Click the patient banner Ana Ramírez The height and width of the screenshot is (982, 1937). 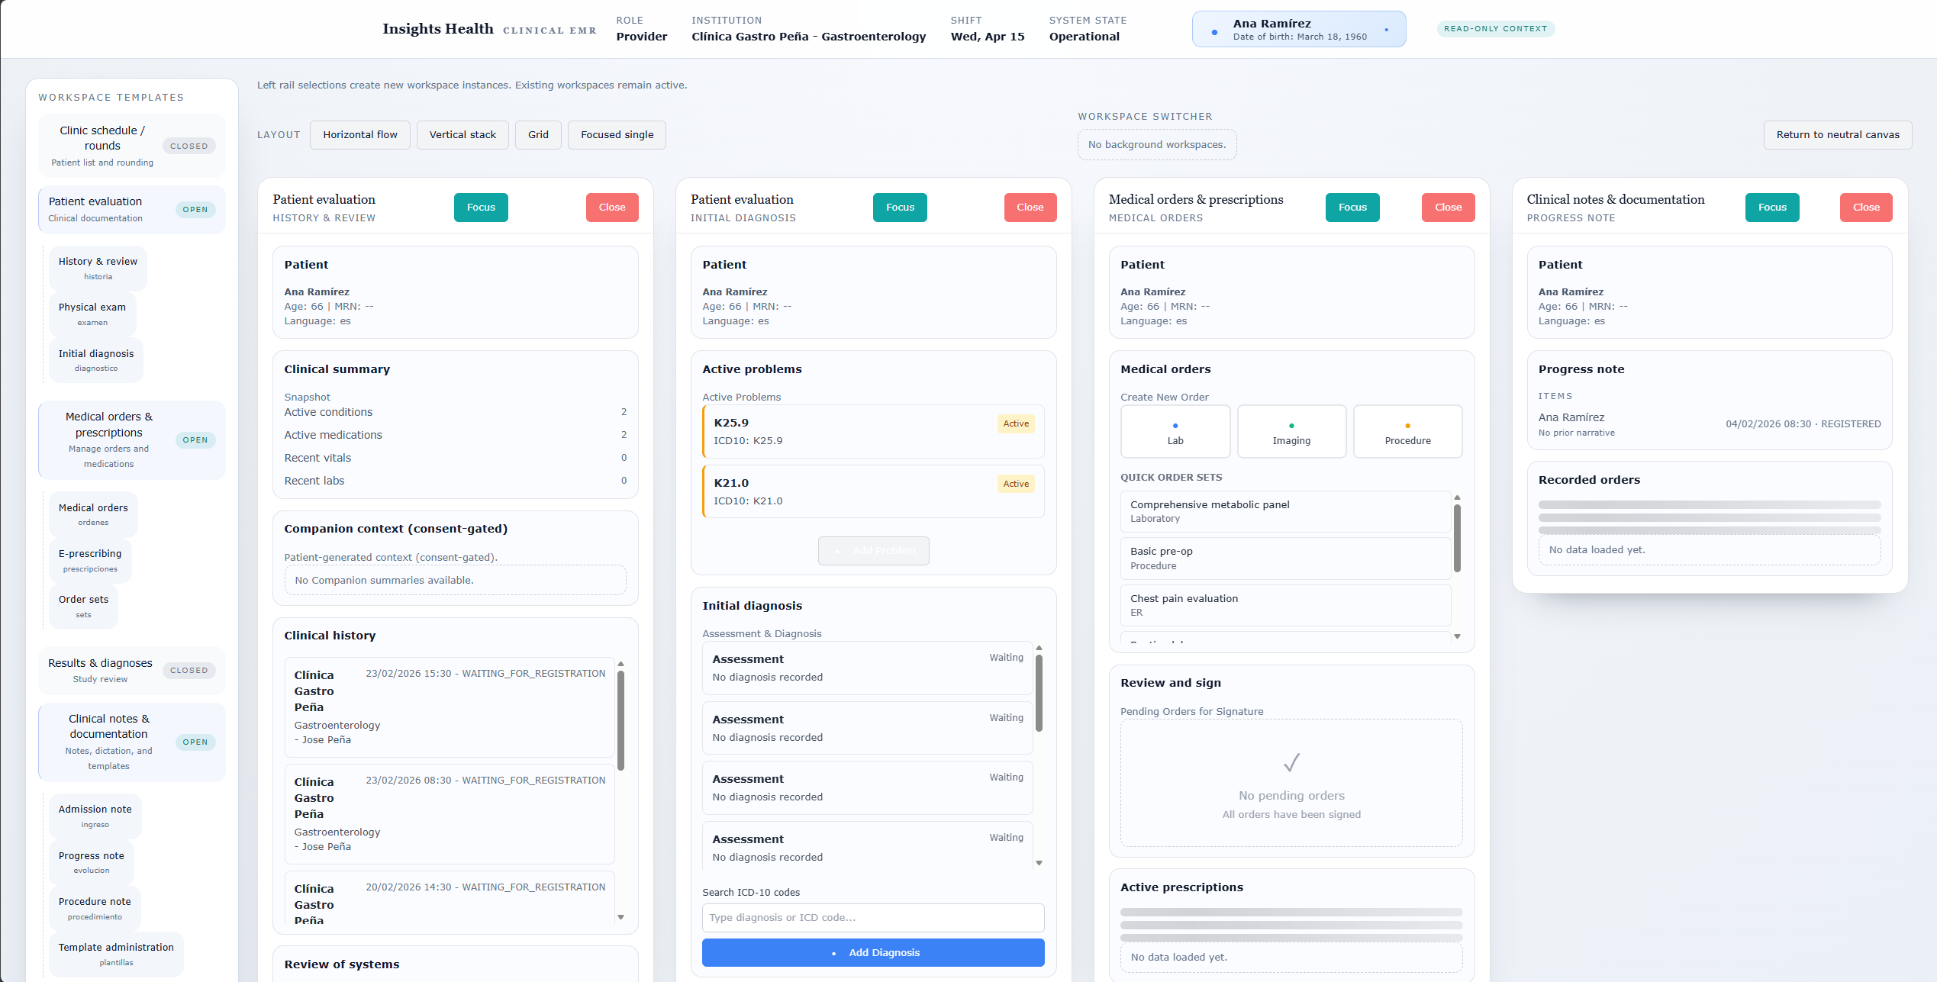point(1299,30)
